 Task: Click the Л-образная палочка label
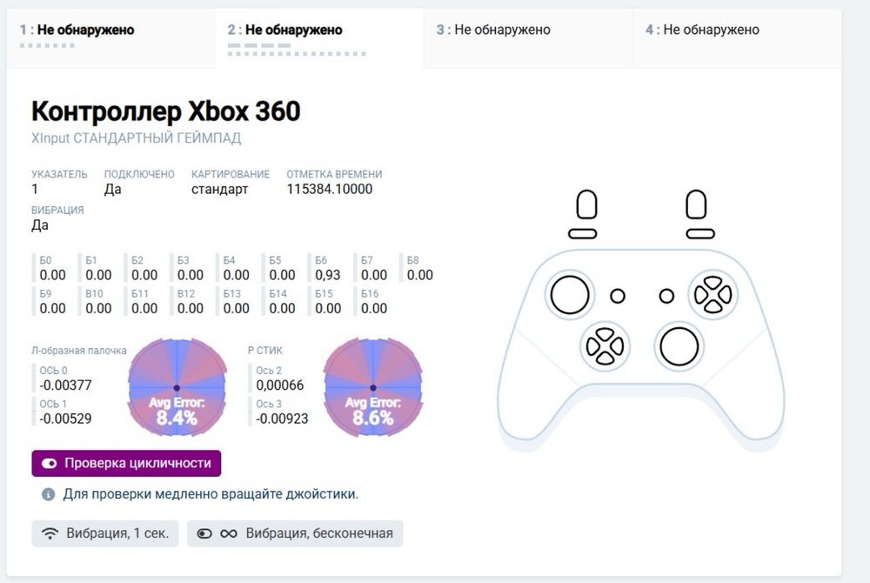click(79, 351)
